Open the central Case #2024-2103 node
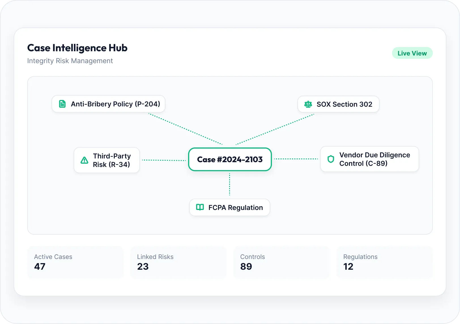 point(230,159)
